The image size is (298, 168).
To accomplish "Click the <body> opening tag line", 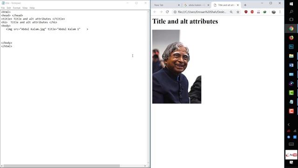I will (x=6, y=26).
